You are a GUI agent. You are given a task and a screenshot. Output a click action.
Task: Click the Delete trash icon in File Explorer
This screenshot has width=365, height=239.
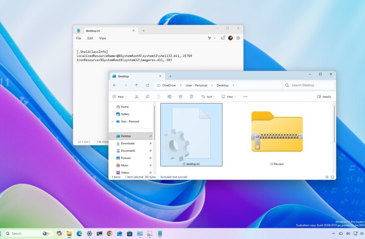point(191,96)
